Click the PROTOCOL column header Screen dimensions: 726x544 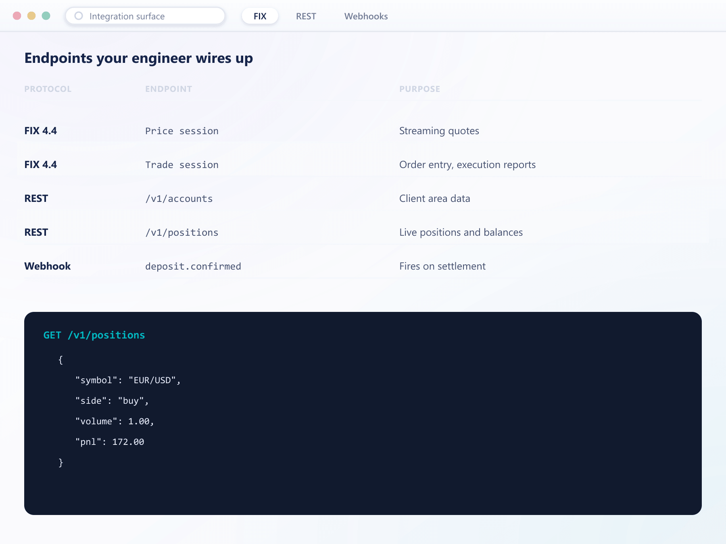[x=48, y=89]
